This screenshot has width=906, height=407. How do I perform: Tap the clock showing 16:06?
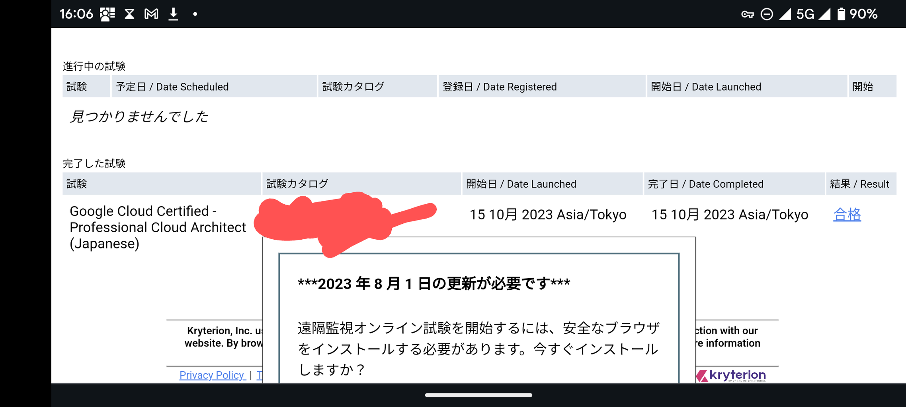(76, 14)
